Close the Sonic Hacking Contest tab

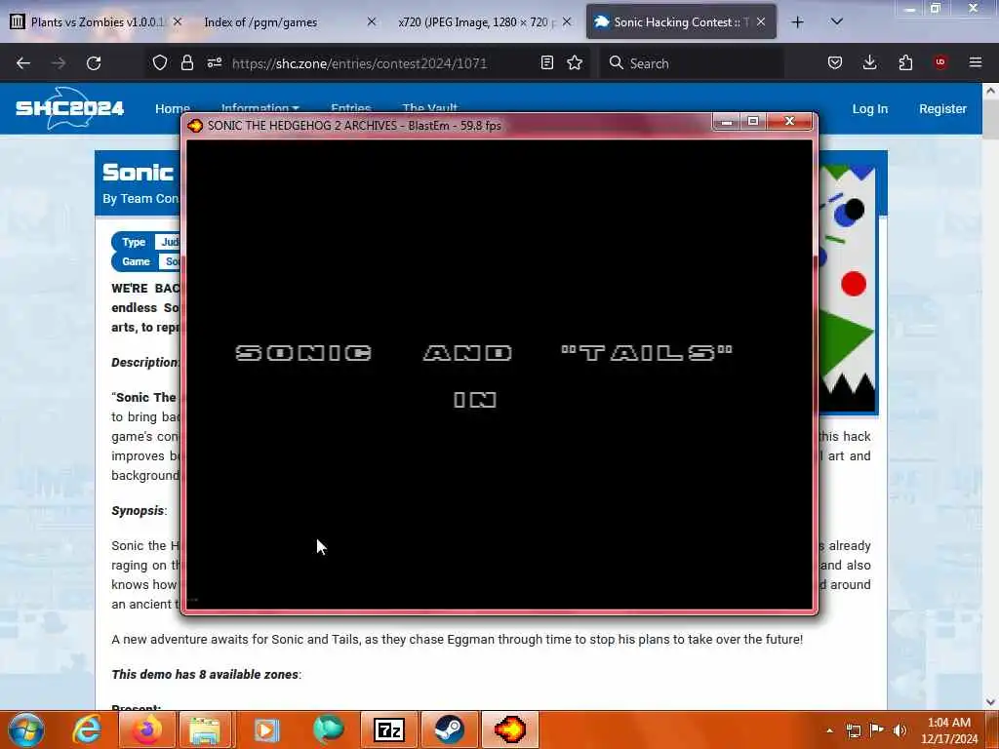[x=761, y=22]
